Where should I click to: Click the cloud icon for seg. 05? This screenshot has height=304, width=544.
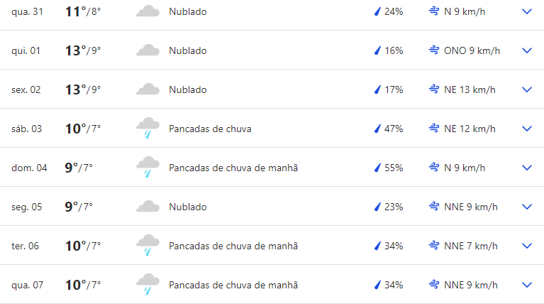[148, 207]
